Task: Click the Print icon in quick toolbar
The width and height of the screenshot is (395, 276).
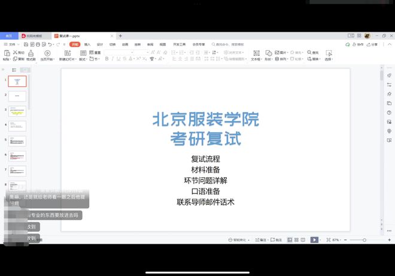Action: pos(38,44)
